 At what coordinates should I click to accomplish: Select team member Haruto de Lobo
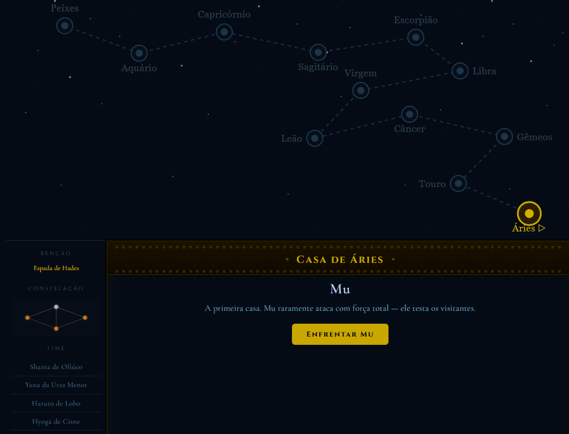pos(56,403)
